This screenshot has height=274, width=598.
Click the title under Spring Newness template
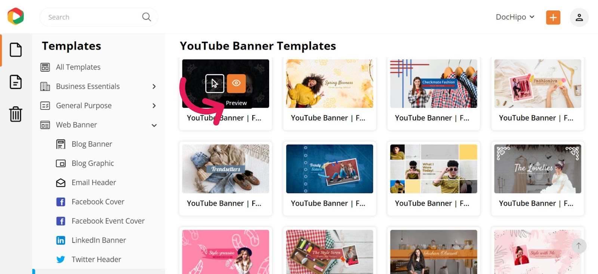tap(328, 118)
